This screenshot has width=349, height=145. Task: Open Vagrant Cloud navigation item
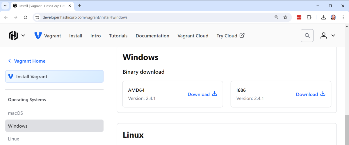click(193, 36)
